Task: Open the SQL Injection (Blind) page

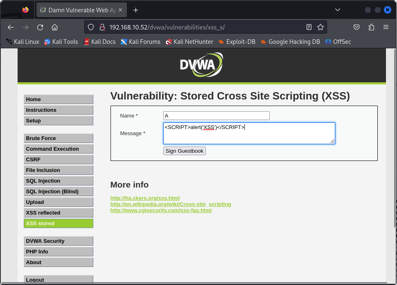Action: (59, 192)
